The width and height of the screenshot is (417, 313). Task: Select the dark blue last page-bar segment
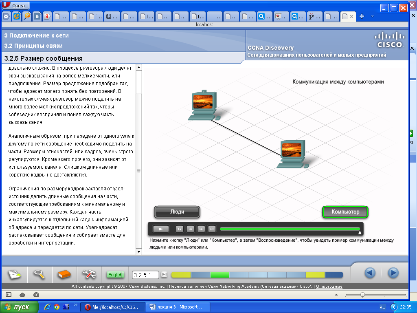click(x=334, y=275)
